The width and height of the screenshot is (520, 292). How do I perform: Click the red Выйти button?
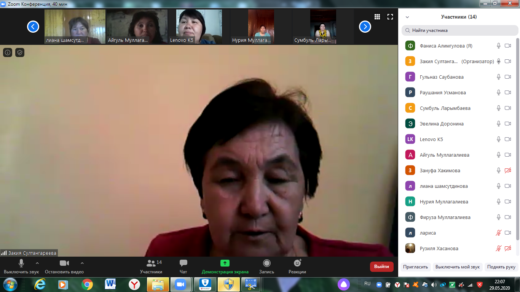click(x=381, y=267)
